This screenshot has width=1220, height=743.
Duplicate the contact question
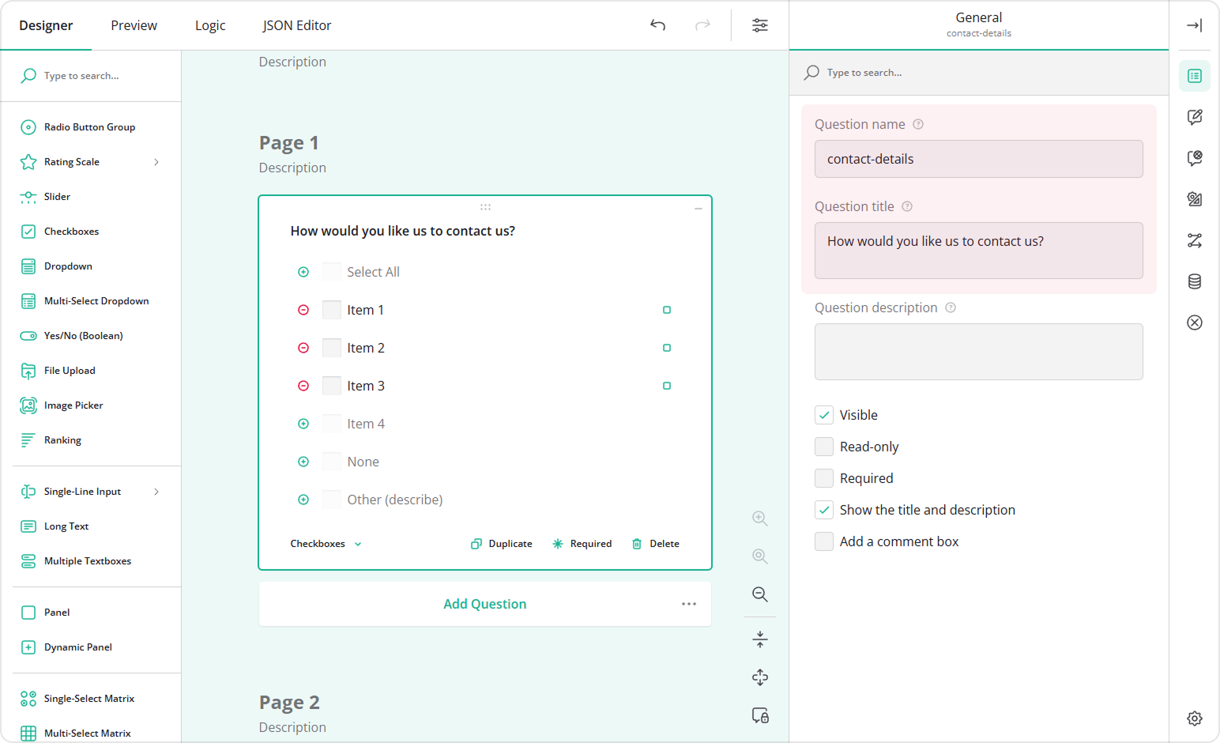click(x=501, y=543)
